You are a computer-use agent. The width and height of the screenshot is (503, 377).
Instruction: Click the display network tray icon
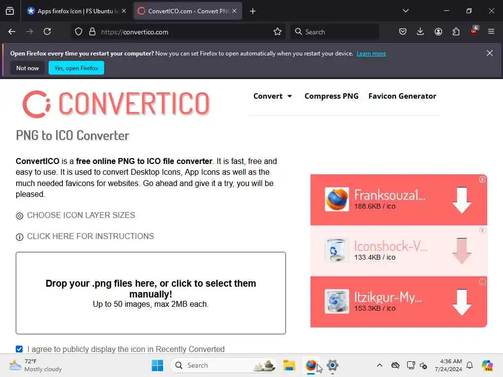pyautogui.click(x=411, y=365)
